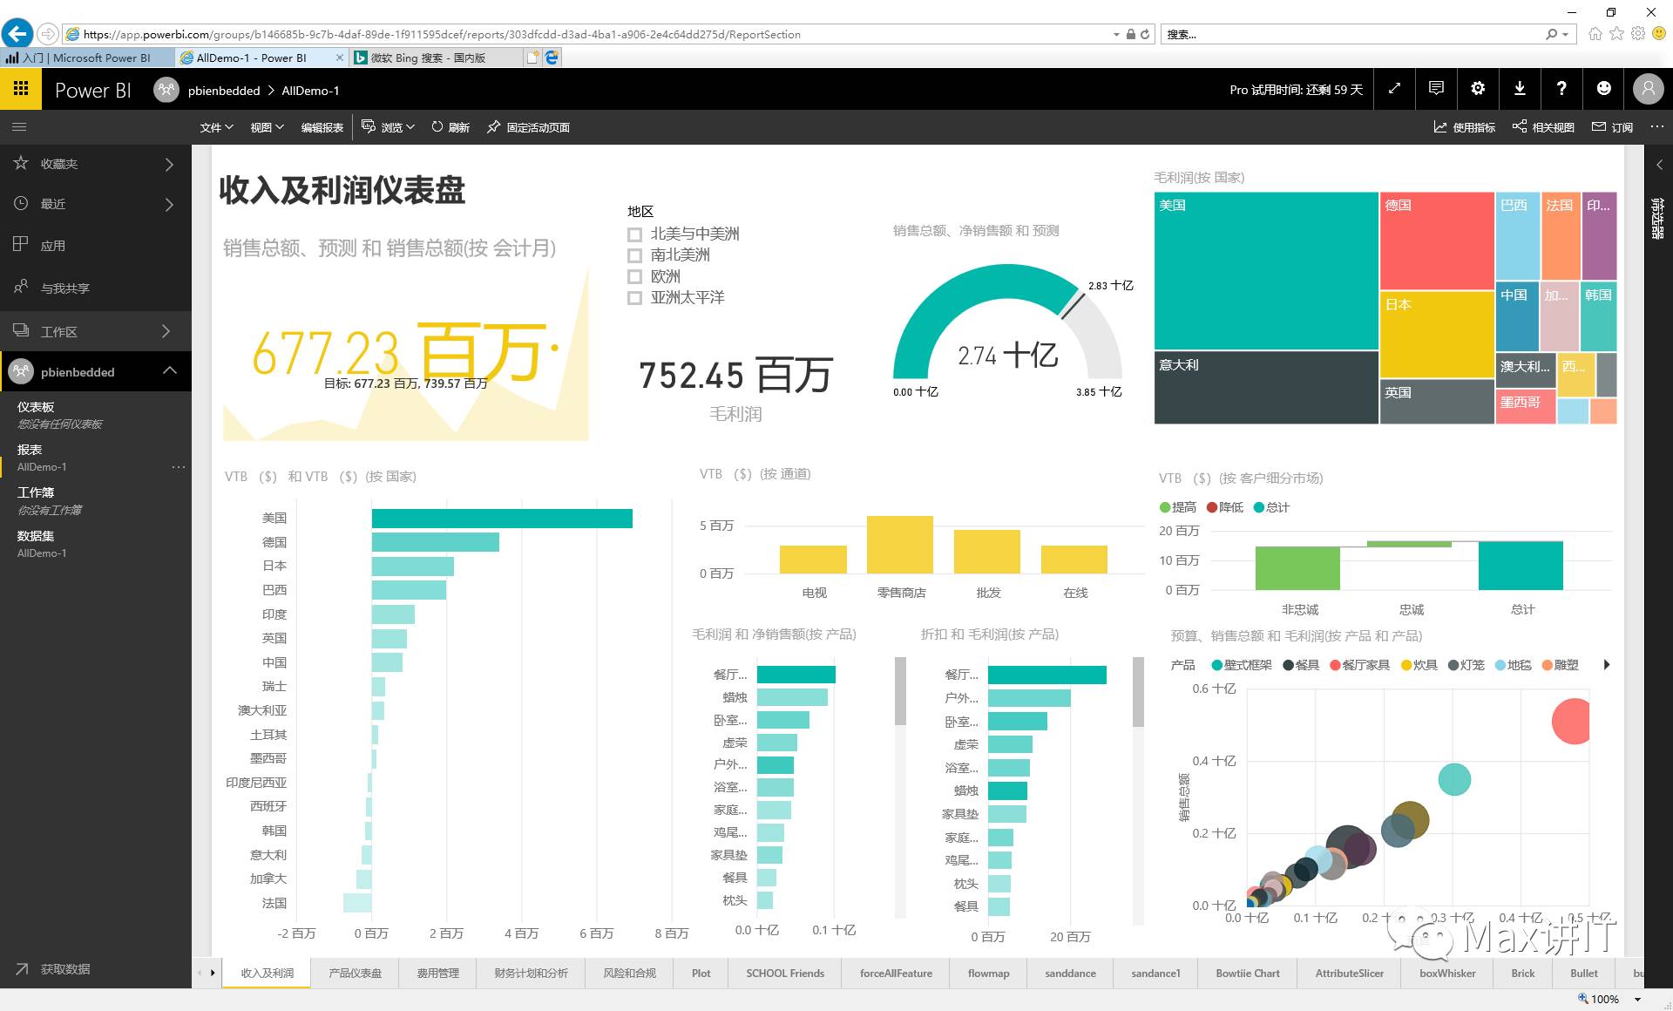Expand the 收藏夹 favorites chevron
Screen dimensions: 1673x1011
169,164
